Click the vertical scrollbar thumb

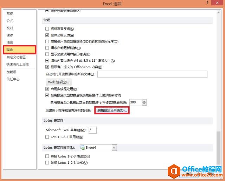pyautogui.click(x=218, y=148)
